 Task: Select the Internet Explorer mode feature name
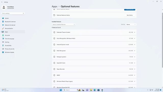(63, 44)
